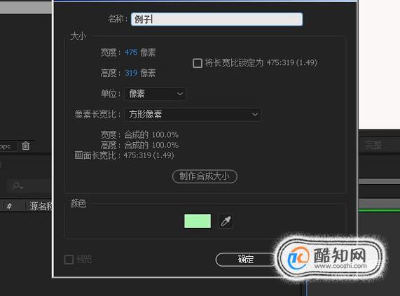Click the height value 319
Viewport: 400px width, 296px height.
tap(131, 73)
